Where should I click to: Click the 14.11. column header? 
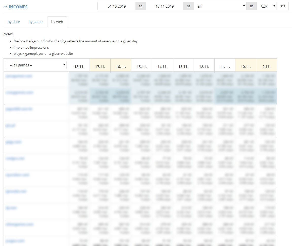coord(163,65)
